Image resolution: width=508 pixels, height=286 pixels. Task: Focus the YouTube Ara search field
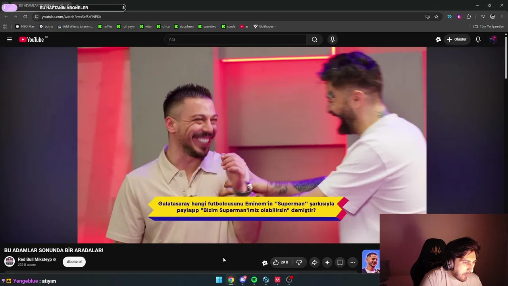[235, 39]
